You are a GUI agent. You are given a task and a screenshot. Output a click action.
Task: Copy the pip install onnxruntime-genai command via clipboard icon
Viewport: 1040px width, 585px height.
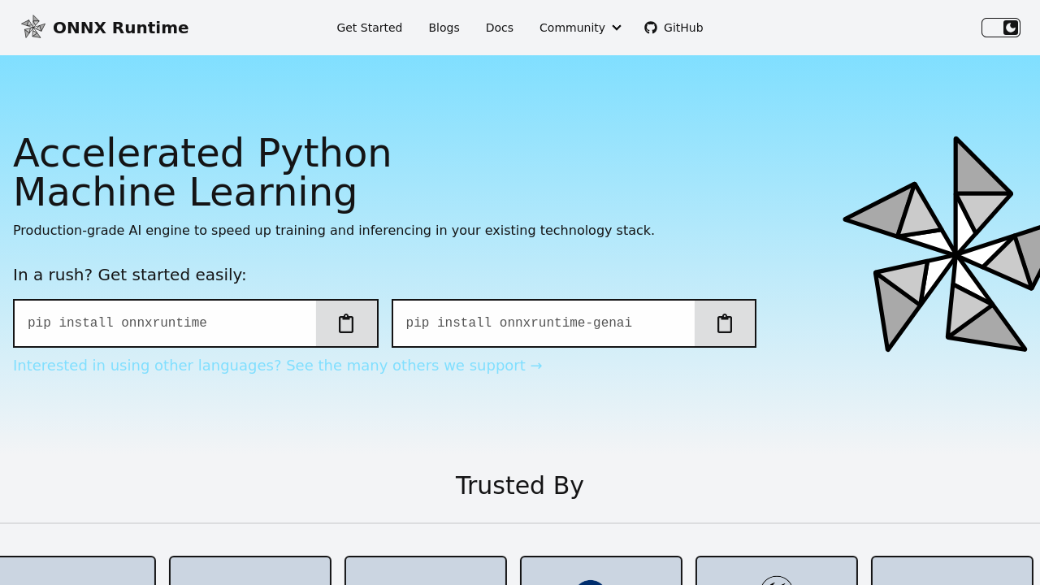725,323
